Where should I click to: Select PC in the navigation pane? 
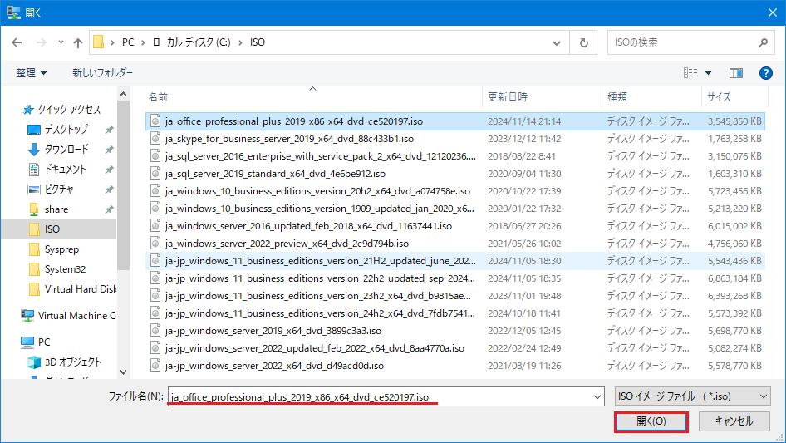(x=44, y=342)
